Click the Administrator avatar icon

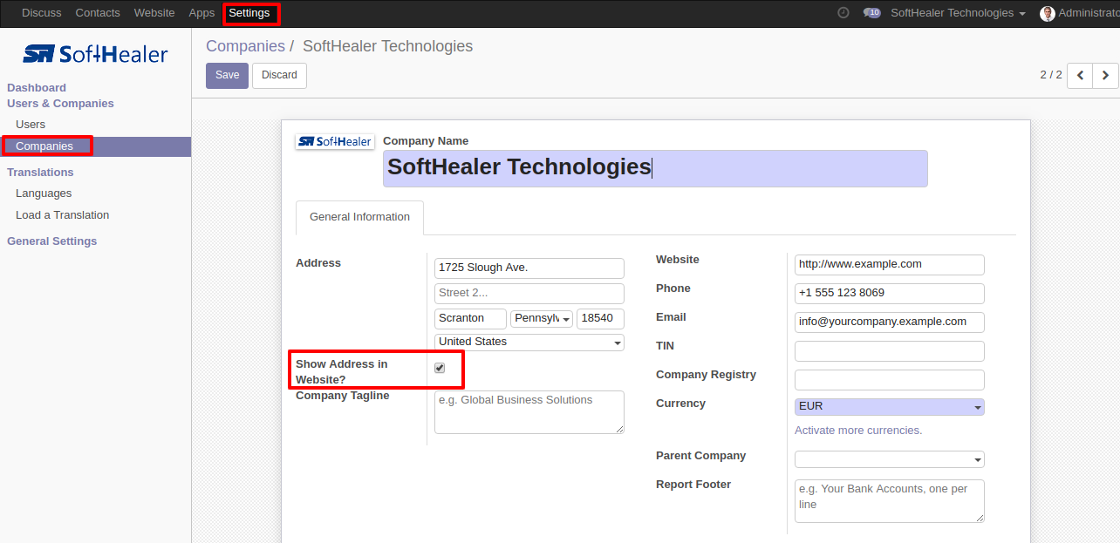pyautogui.click(x=1048, y=13)
